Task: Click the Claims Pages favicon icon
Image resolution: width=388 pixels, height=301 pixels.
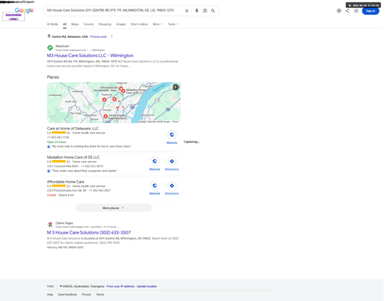Action: pyautogui.click(x=50, y=224)
